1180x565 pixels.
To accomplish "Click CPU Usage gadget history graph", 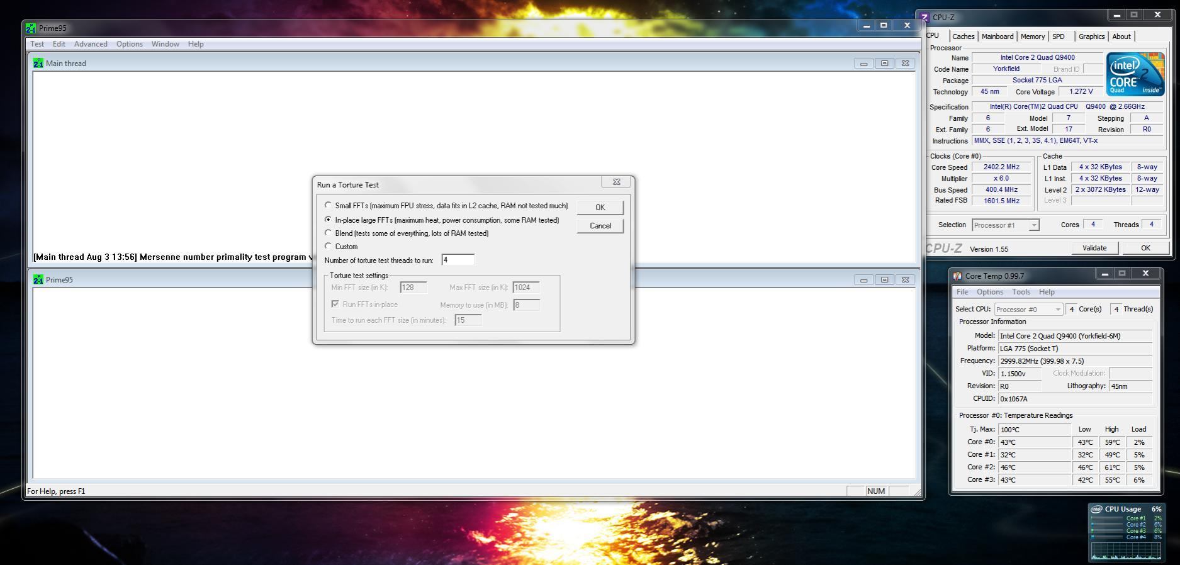I will coord(1126,551).
